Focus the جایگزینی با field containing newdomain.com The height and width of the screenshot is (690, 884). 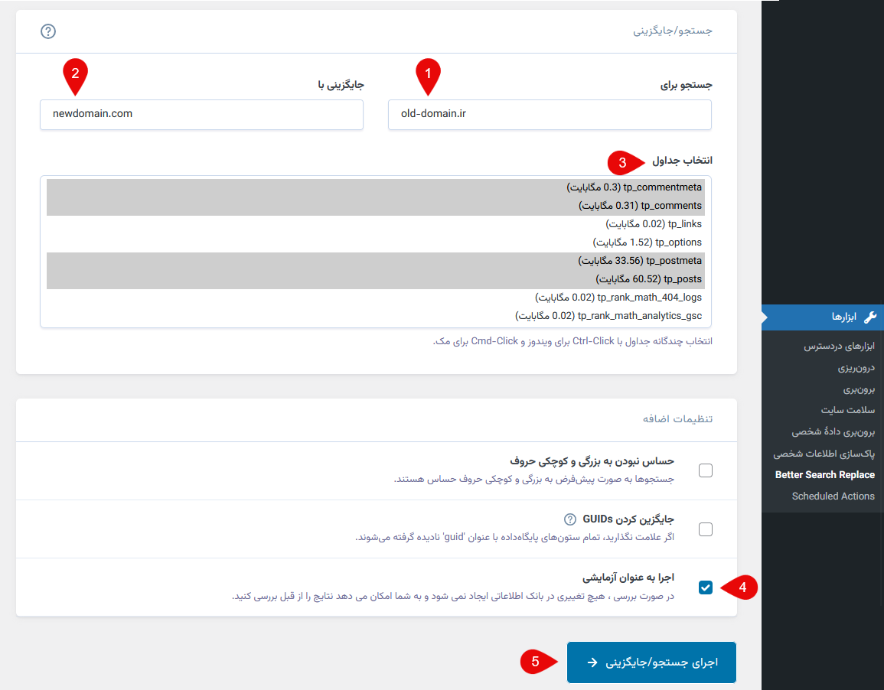(201, 114)
